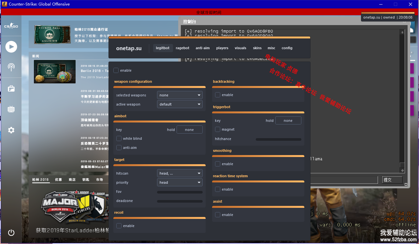Viewport: 419px width, 244px height.
Task: Set the aimbot key bind button
Action: click(190, 130)
